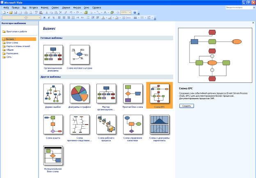Click the Print icon
This screenshot has height=178, width=256.
point(26,13)
